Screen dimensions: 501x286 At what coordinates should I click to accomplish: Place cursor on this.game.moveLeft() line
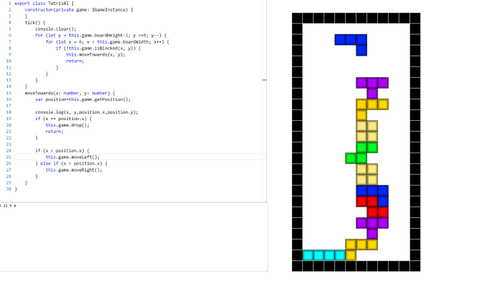(72, 157)
